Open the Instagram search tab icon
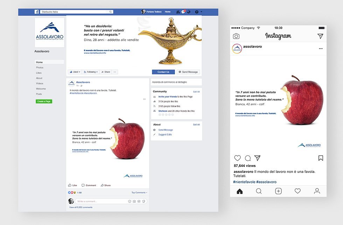This screenshot has width=343, height=225. pyautogui.click(x=259, y=191)
